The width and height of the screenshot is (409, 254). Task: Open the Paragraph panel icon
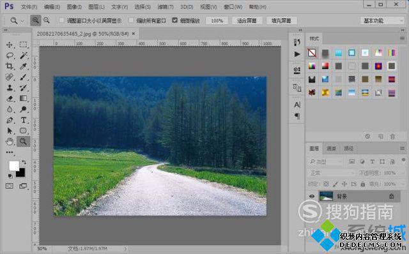point(297,116)
